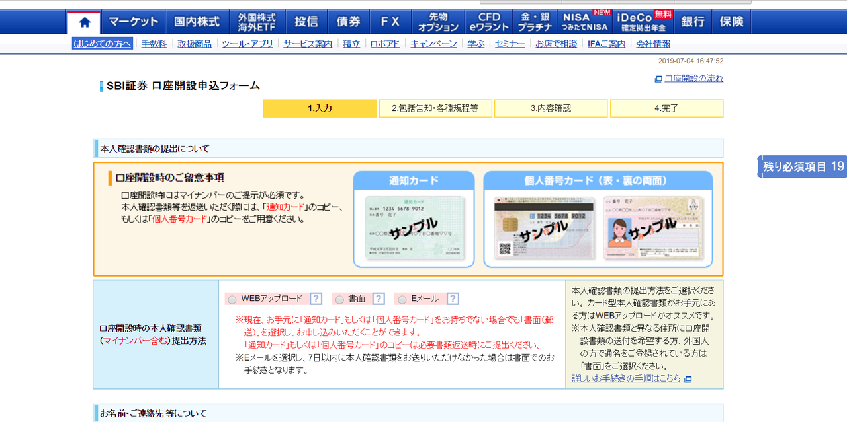Go to the home icon tab
Image resolution: width=847 pixels, height=422 pixels.
[x=84, y=22]
